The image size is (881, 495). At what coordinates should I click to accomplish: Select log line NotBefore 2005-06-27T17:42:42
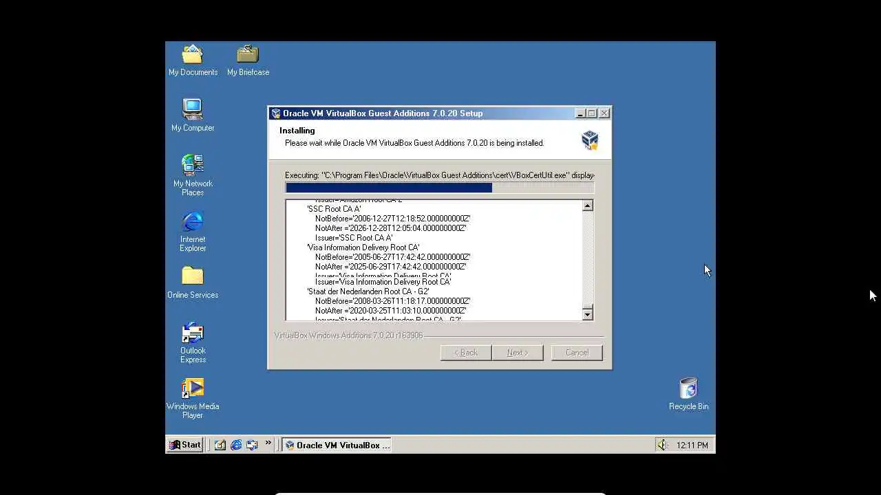click(x=393, y=257)
